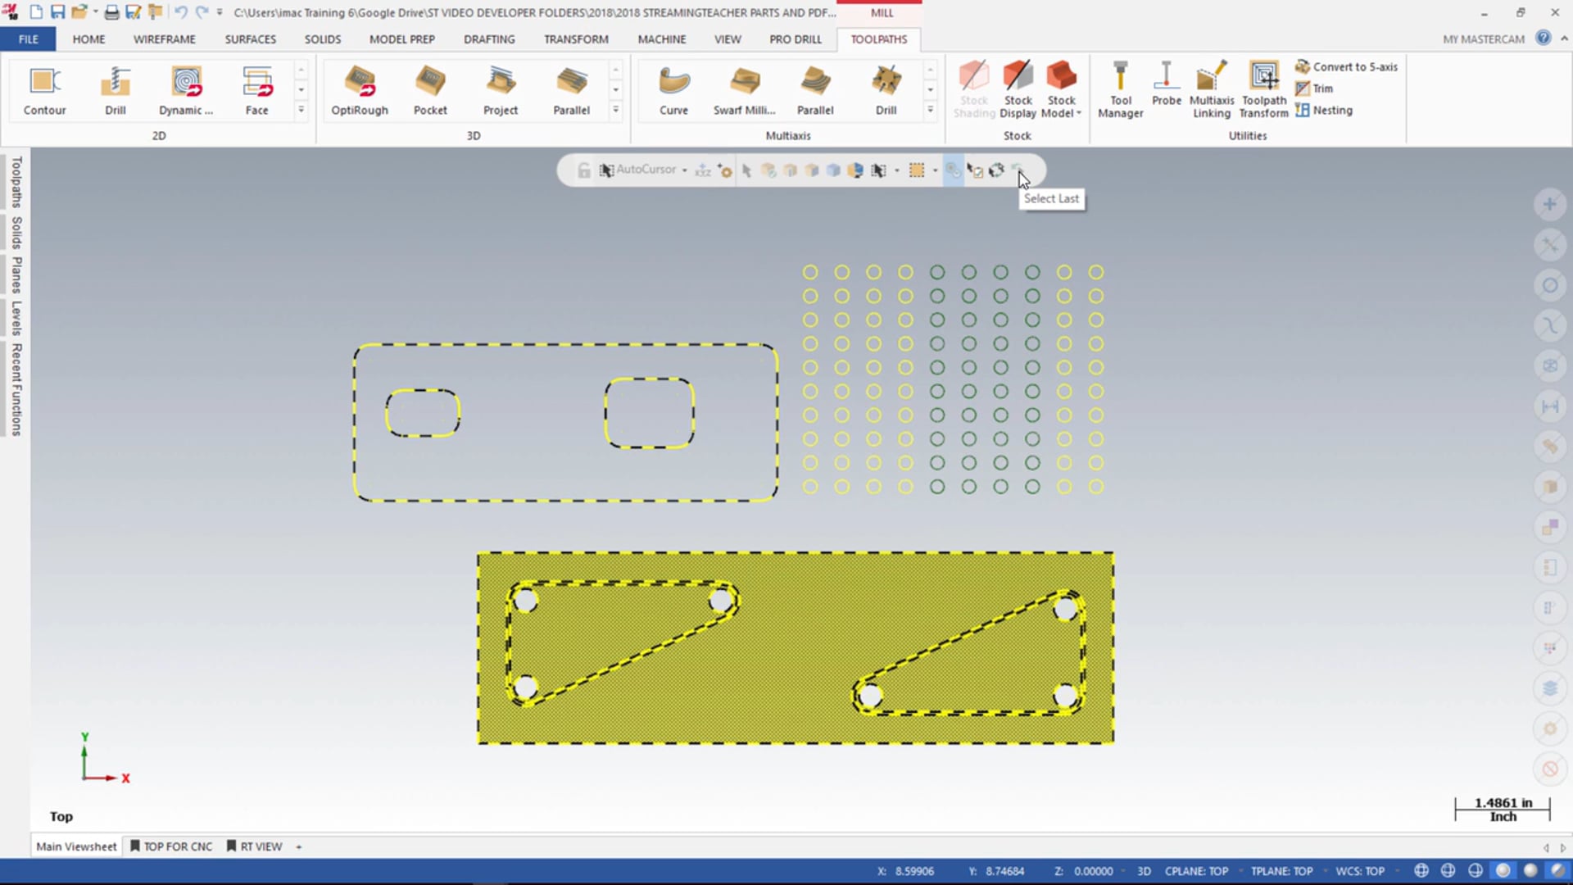Expand the 3D toolpath gallery
Image resolution: width=1573 pixels, height=885 pixels.
tap(615, 110)
